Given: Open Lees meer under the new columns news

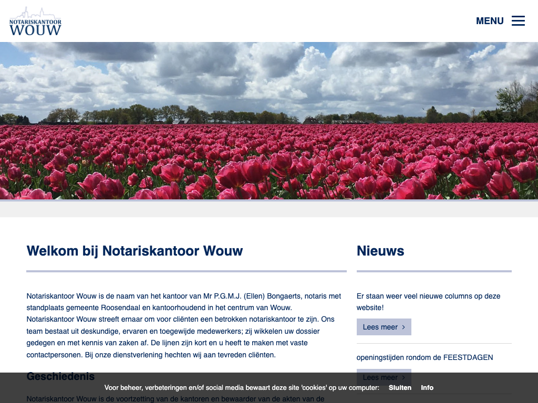Looking at the screenshot, I should point(380,327).
